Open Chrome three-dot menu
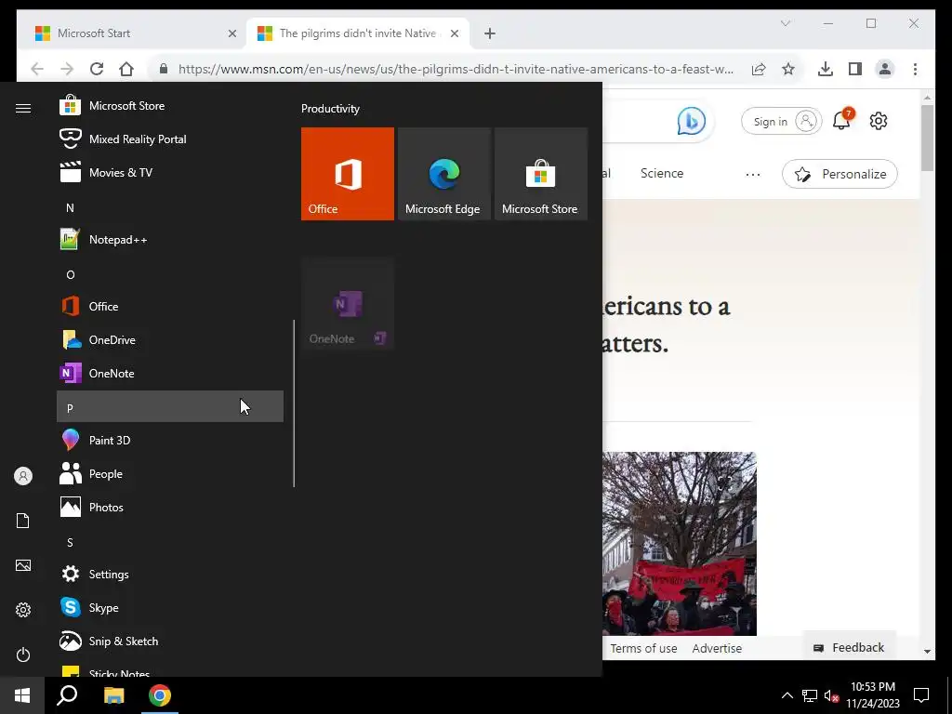The height and width of the screenshot is (714, 952). pyautogui.click(x=915, y=69)
